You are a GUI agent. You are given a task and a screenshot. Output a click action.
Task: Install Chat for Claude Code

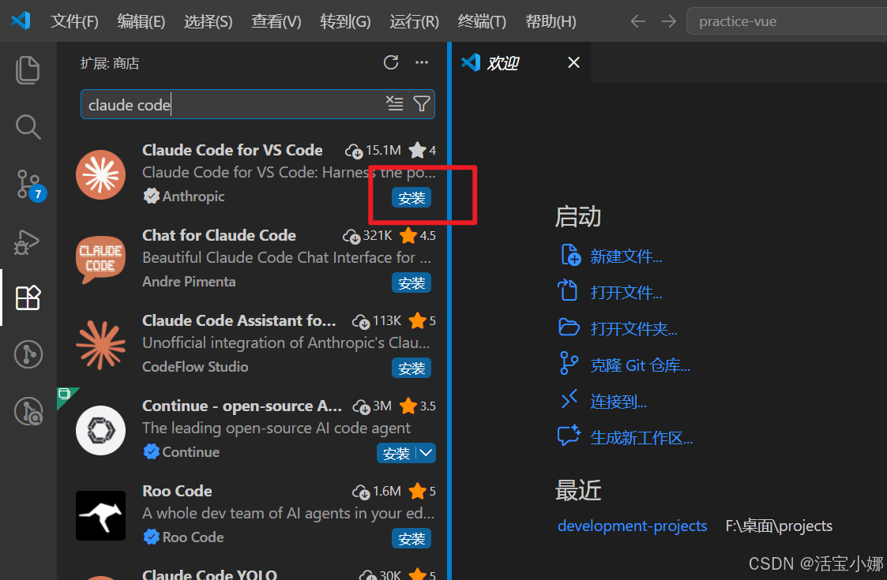click(412, 283)
